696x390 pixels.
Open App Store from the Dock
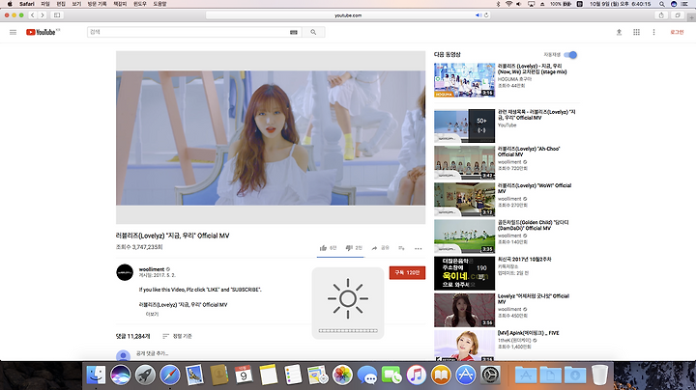coord(466,375)
